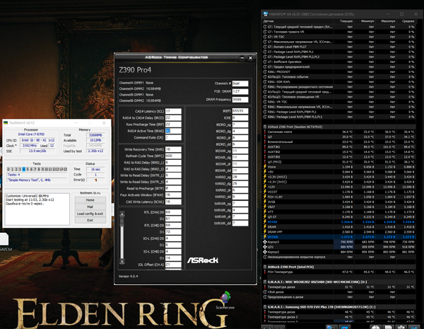This screenshot has width=424, height=329.
Task: Click the Row Precharge Time (tRP) field
Action: [173, 125]
